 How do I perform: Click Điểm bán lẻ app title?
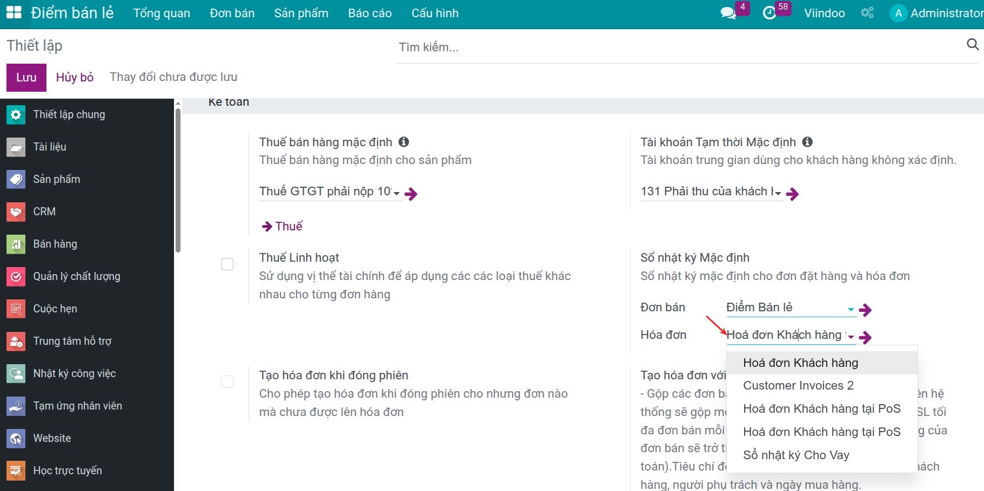click(72, 13)
